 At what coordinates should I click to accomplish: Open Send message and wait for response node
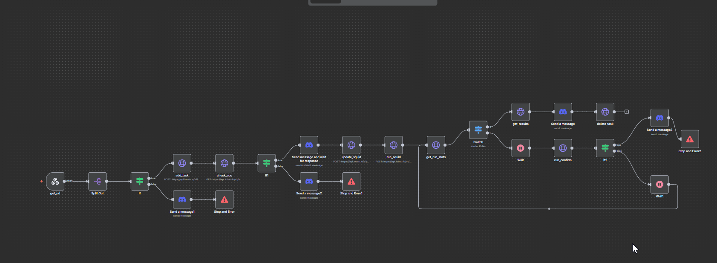click(x=309, y=145)
